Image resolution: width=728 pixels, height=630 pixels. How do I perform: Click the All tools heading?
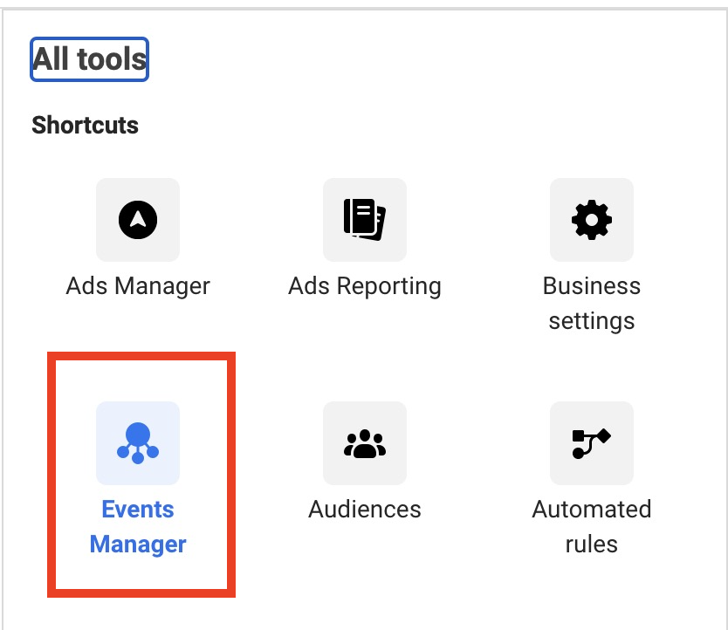pos(89,59)
